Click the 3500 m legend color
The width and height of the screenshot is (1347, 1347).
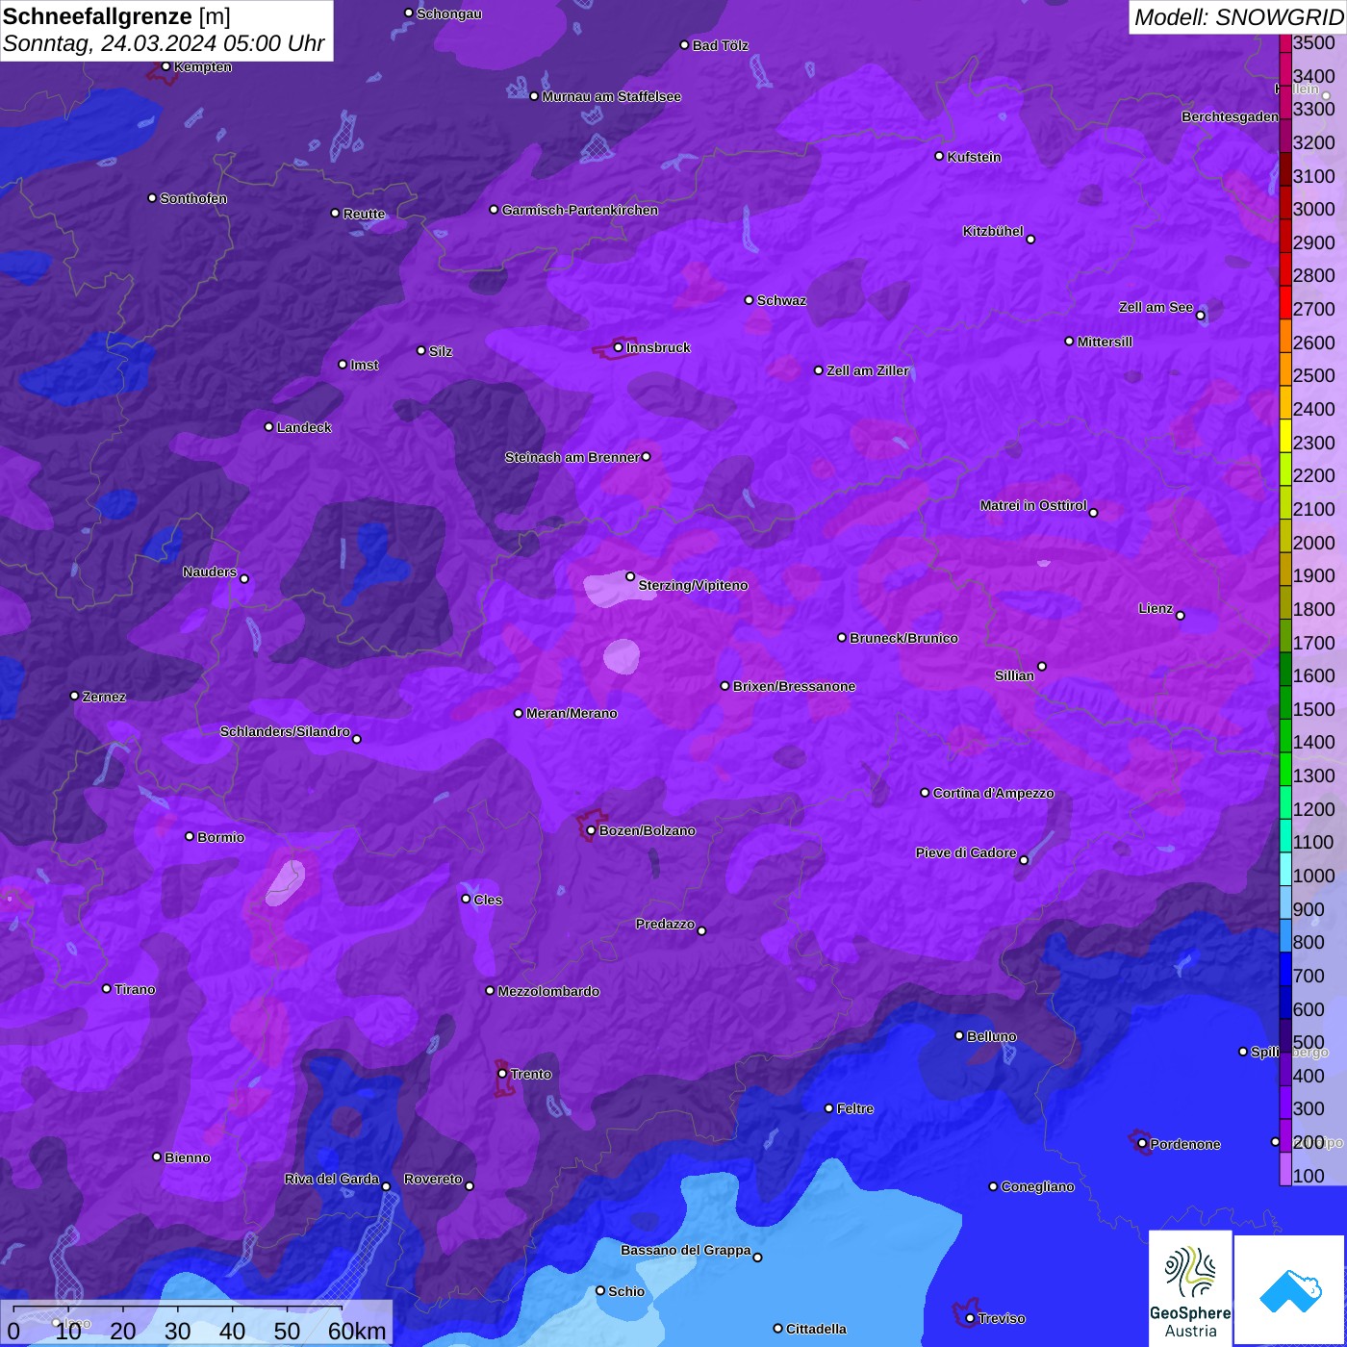pos(1285,42)
